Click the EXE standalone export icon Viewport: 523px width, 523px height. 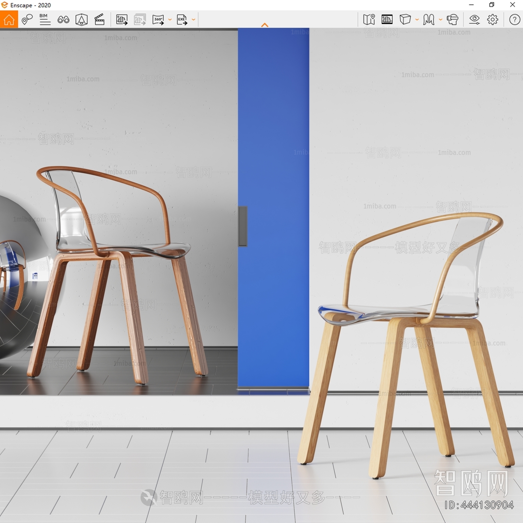[x=182, y=20]
